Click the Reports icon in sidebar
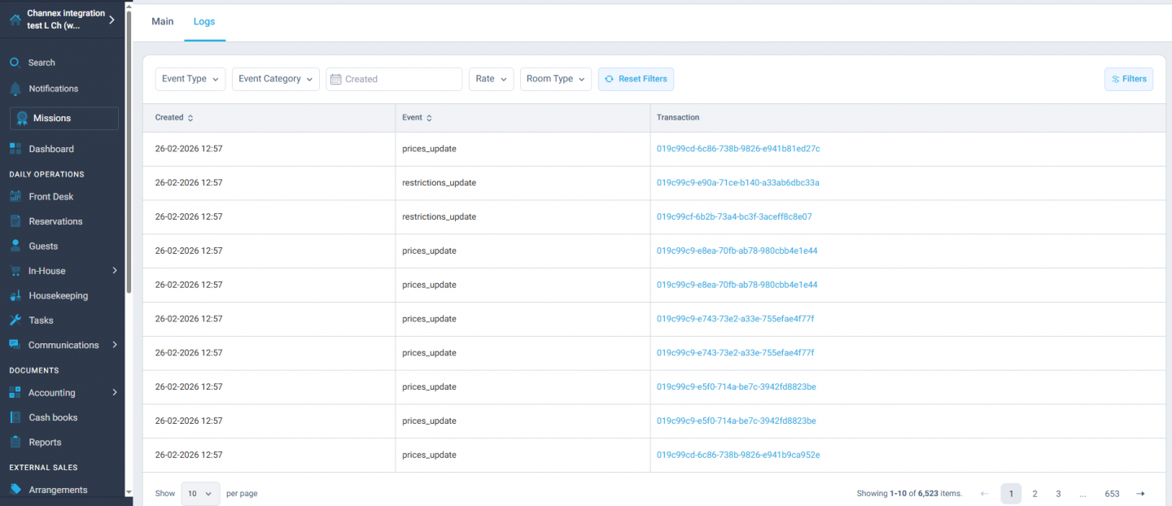Image resolution: width=1172 pixels, height=506 pixels. 15,442
